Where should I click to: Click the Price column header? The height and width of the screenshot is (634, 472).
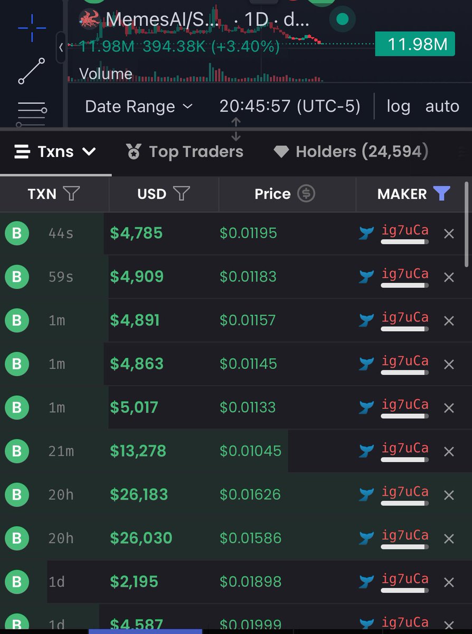coord(272,194)
